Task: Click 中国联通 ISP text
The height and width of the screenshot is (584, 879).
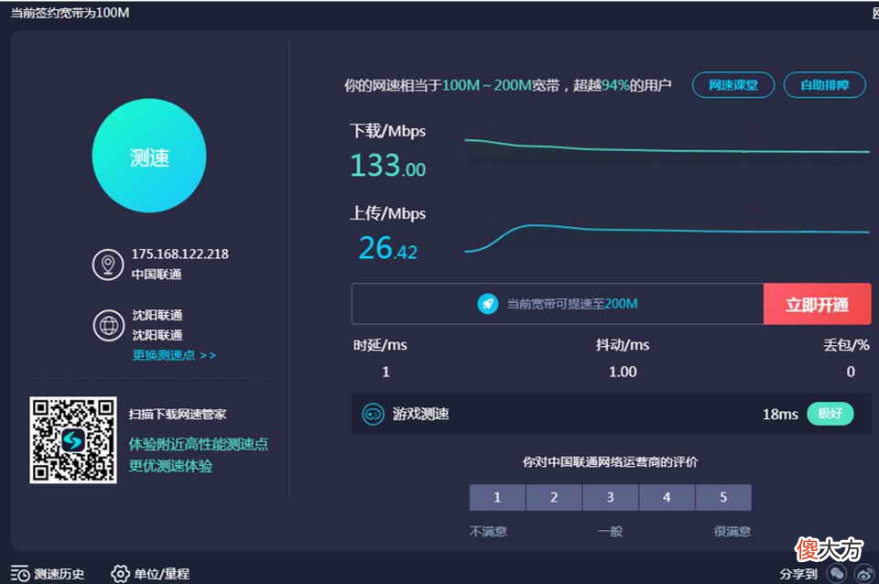Action: coord(157,274)
